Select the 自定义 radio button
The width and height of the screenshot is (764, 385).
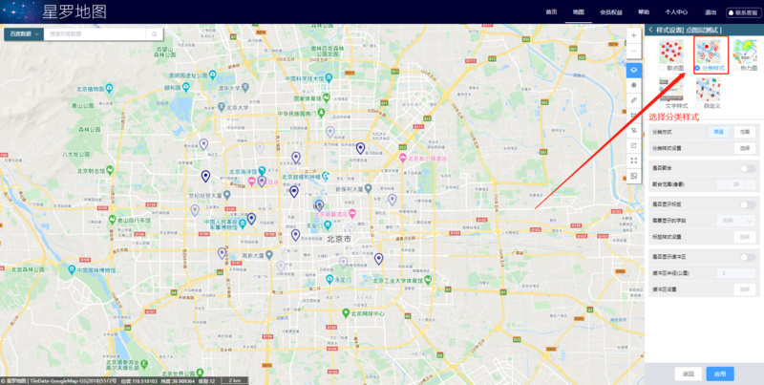click(699, 105)
